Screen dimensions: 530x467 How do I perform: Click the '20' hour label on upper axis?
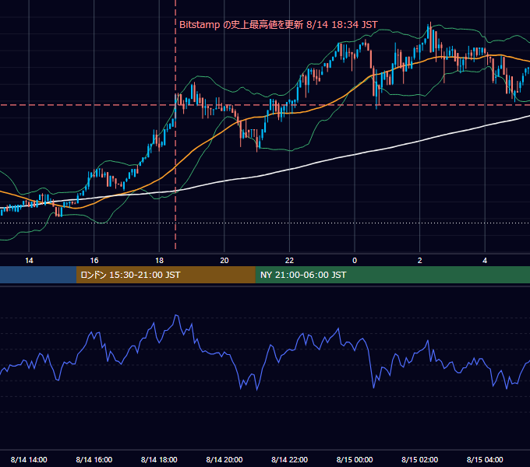tap(224, 261)
